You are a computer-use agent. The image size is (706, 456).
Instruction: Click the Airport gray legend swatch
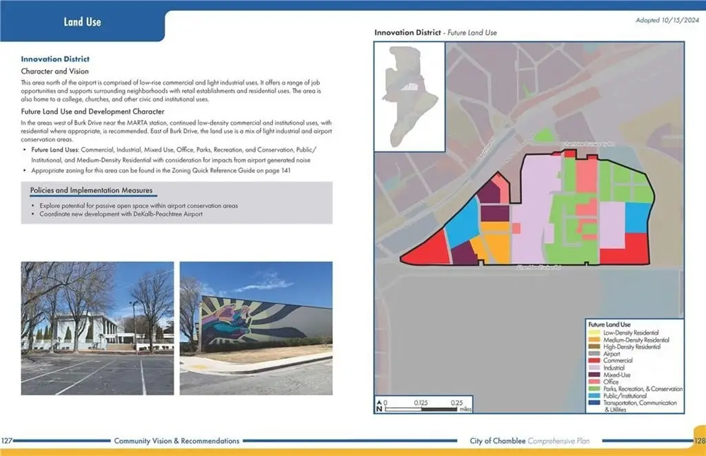click(x=590, y=354)
